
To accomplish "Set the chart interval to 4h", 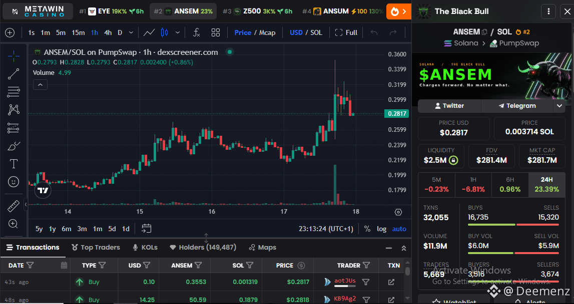I will 108,32.
